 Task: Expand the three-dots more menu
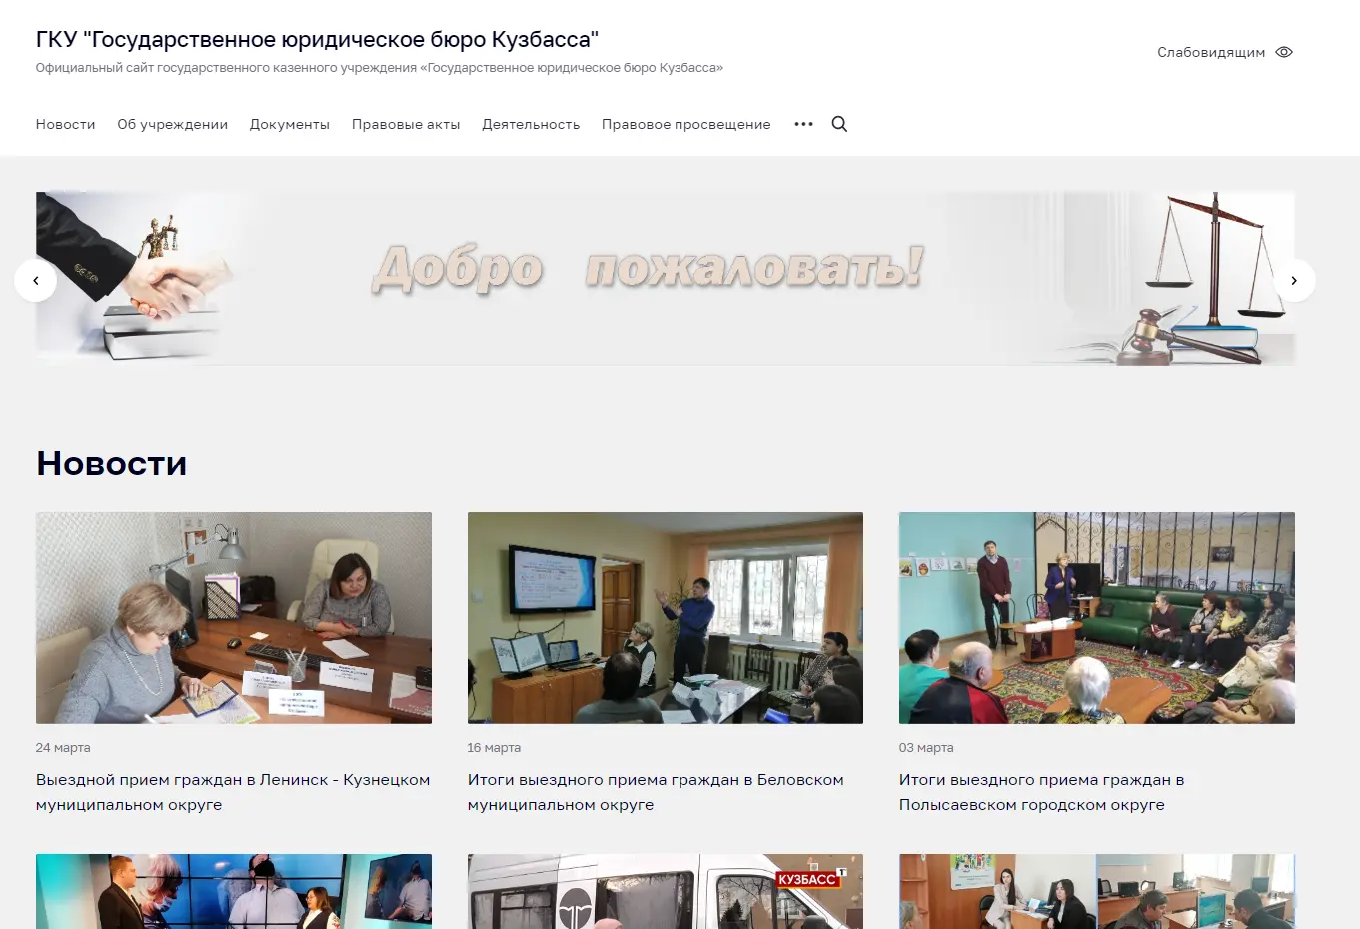[803, 124]
